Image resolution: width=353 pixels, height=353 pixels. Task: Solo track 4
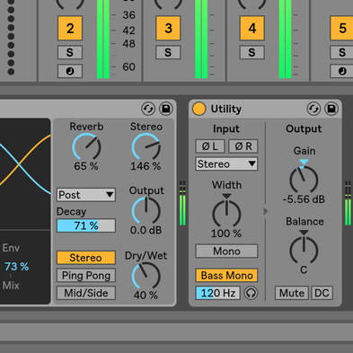[x=252, y=52]
